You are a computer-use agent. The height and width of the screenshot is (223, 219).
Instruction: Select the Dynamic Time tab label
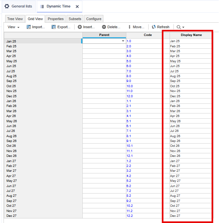[58, 6]
